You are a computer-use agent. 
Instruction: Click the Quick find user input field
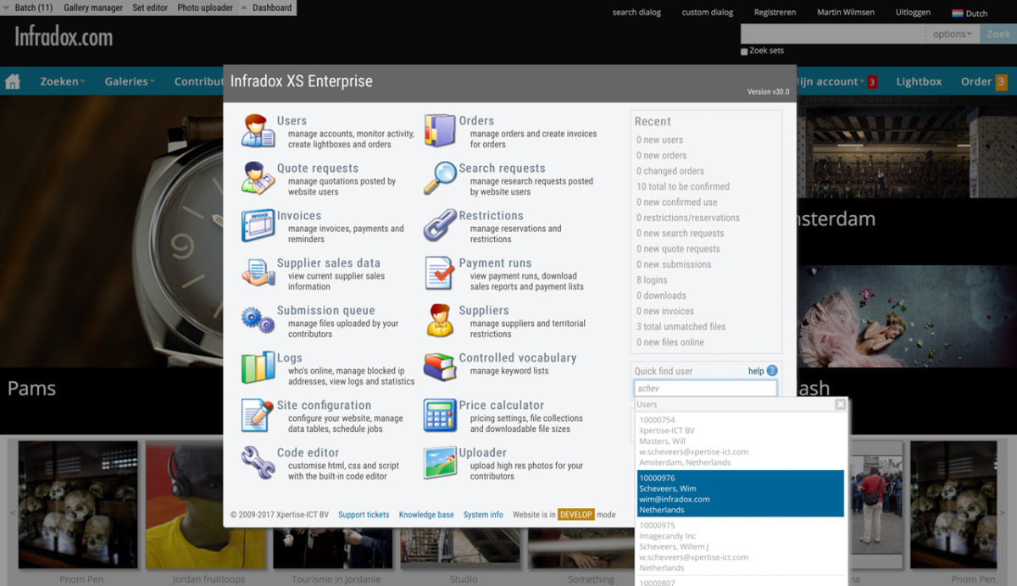point(705,389)
